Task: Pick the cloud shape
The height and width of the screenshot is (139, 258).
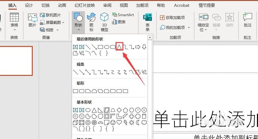Action: [x=144, y=123]
